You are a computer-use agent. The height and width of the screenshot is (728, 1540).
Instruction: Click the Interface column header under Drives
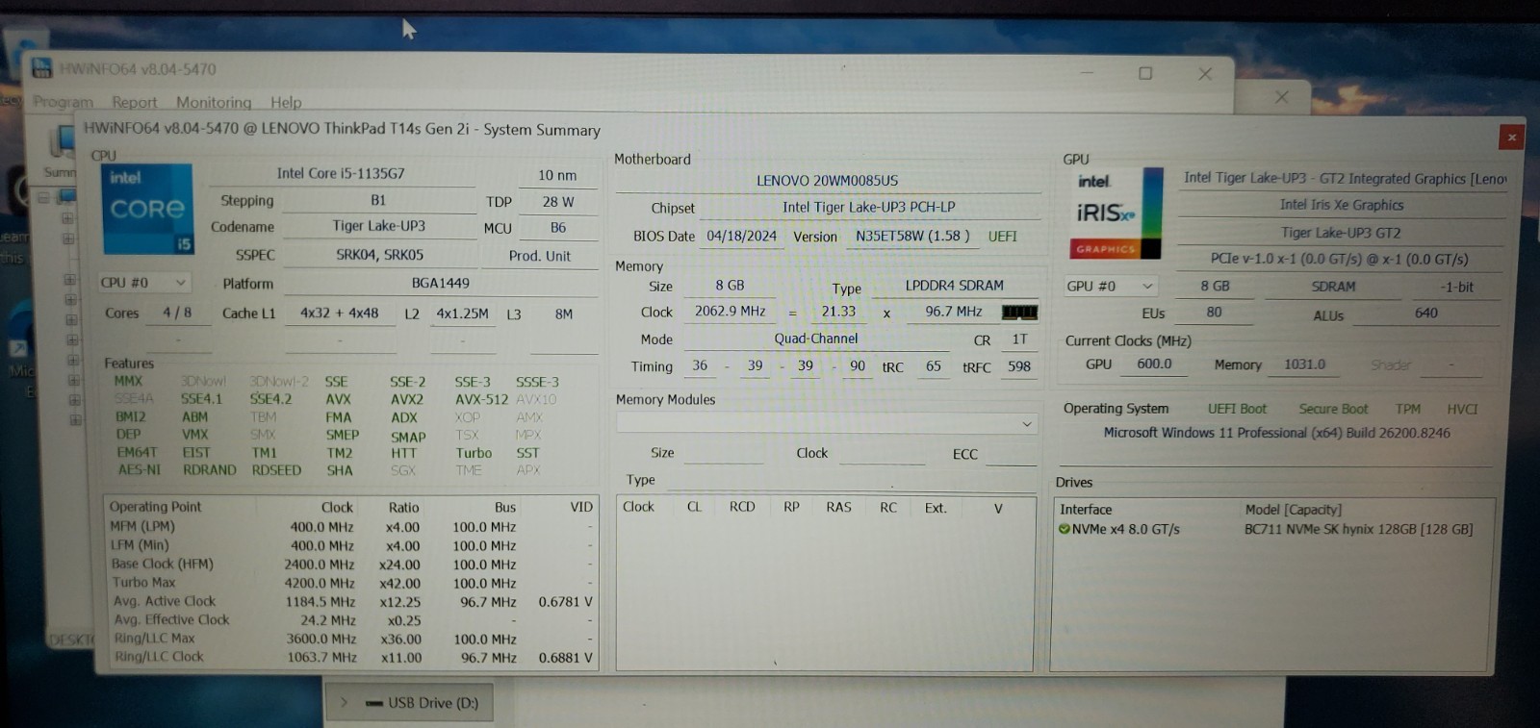pyautogui.click(x=1086, y=510)
